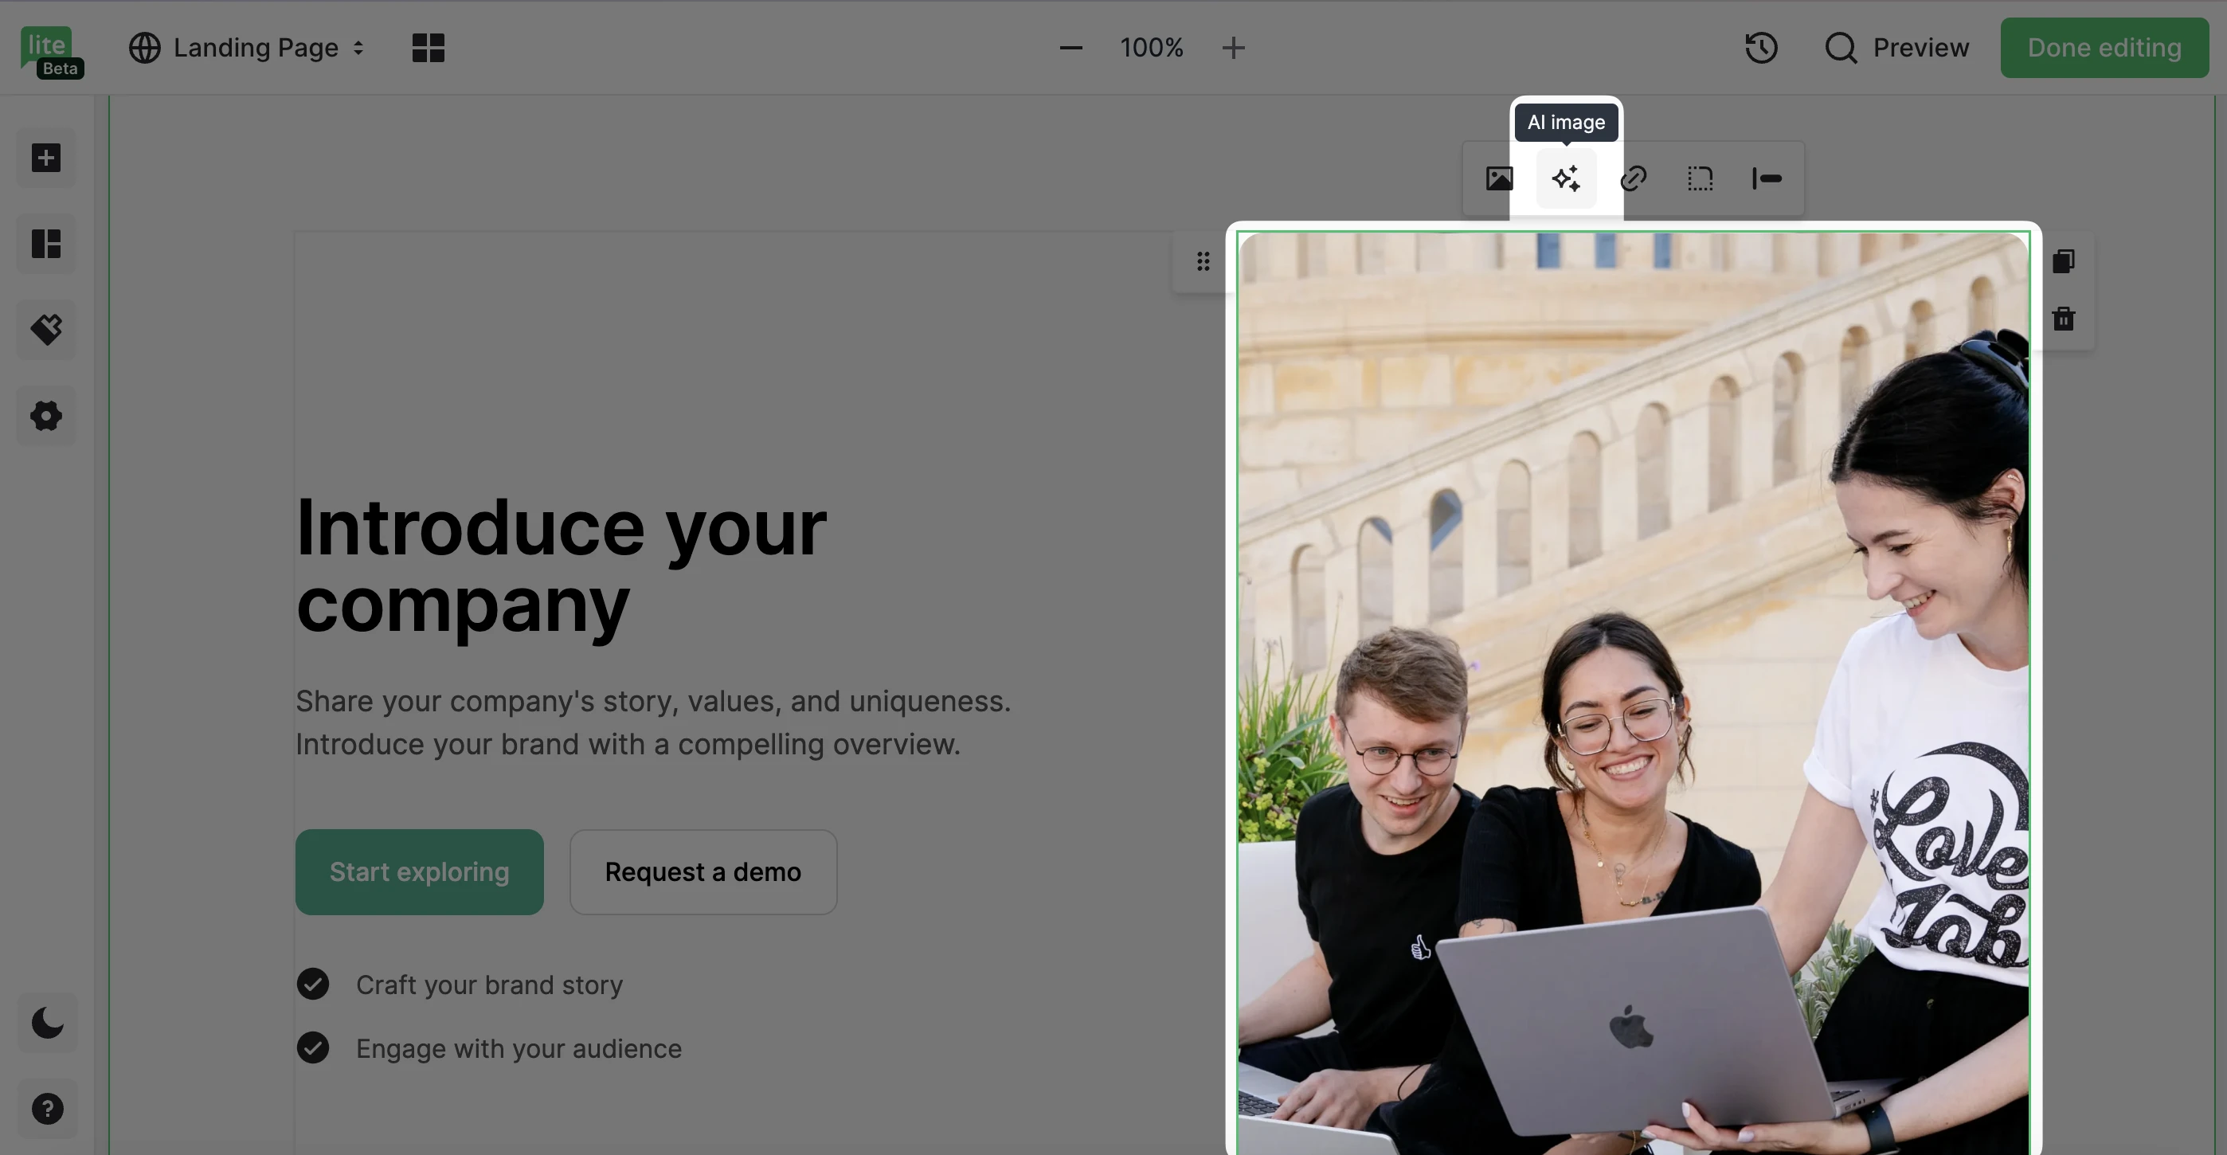Open the design styles brush icon

(47, 330)
